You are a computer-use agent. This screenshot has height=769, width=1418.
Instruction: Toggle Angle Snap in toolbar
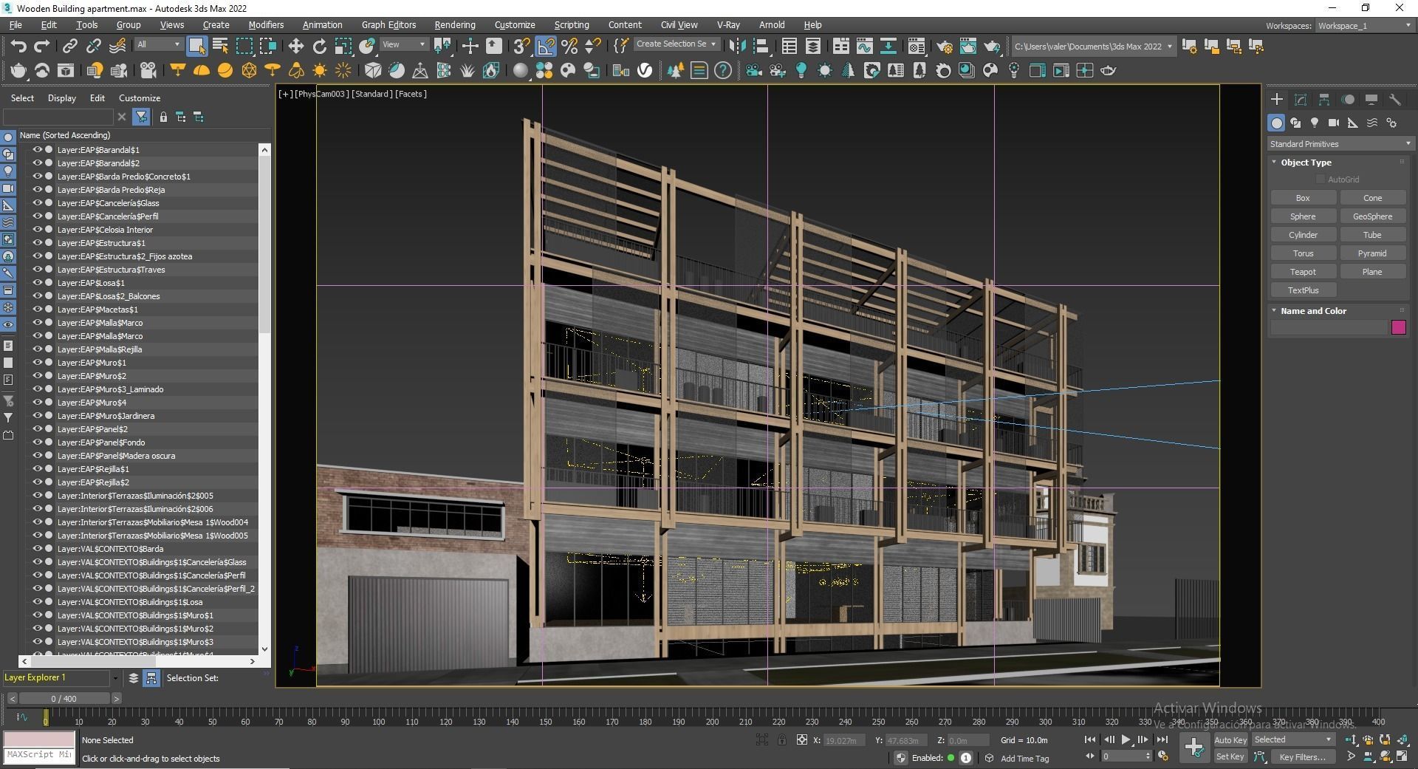pyautogui.click(x=546, y=46)
